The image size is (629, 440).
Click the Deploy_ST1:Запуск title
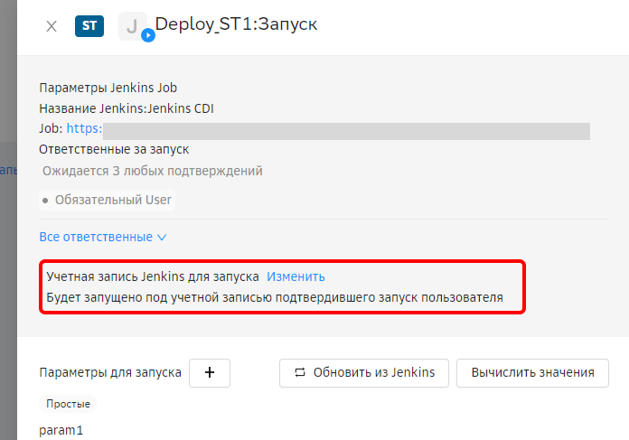pyautogui.click(x=236, y=24)
